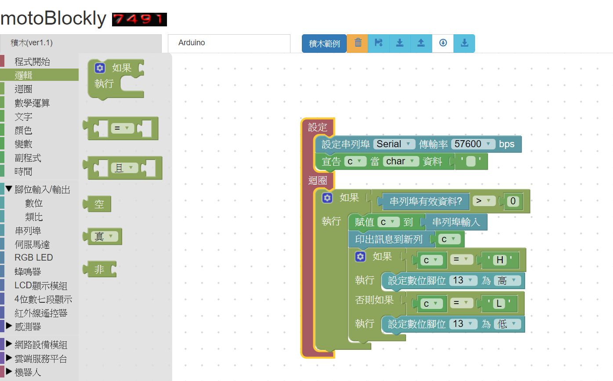
Task: Open the c dropdown in 印出訊息到新列 block
Action: (x=450, y=239)
